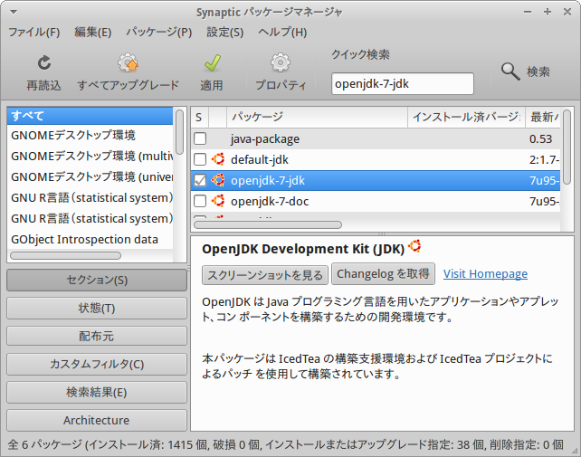Sort by the インストール済バージョン column header

click(466, 117)
